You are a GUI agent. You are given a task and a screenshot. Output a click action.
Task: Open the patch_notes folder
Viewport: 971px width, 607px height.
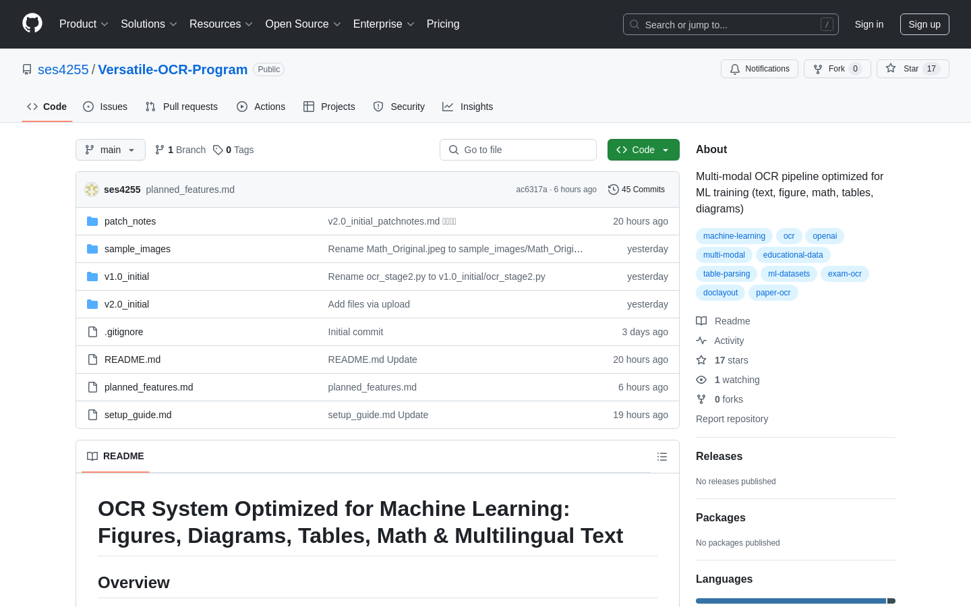click(x=130, y=221)
